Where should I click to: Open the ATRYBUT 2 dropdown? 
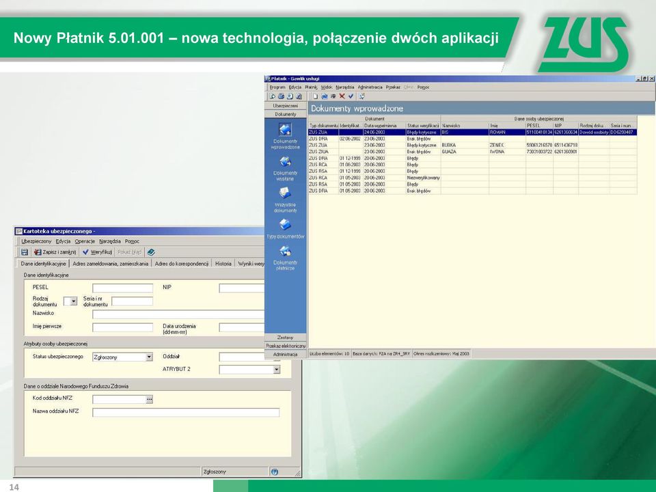tap(276, 370)
